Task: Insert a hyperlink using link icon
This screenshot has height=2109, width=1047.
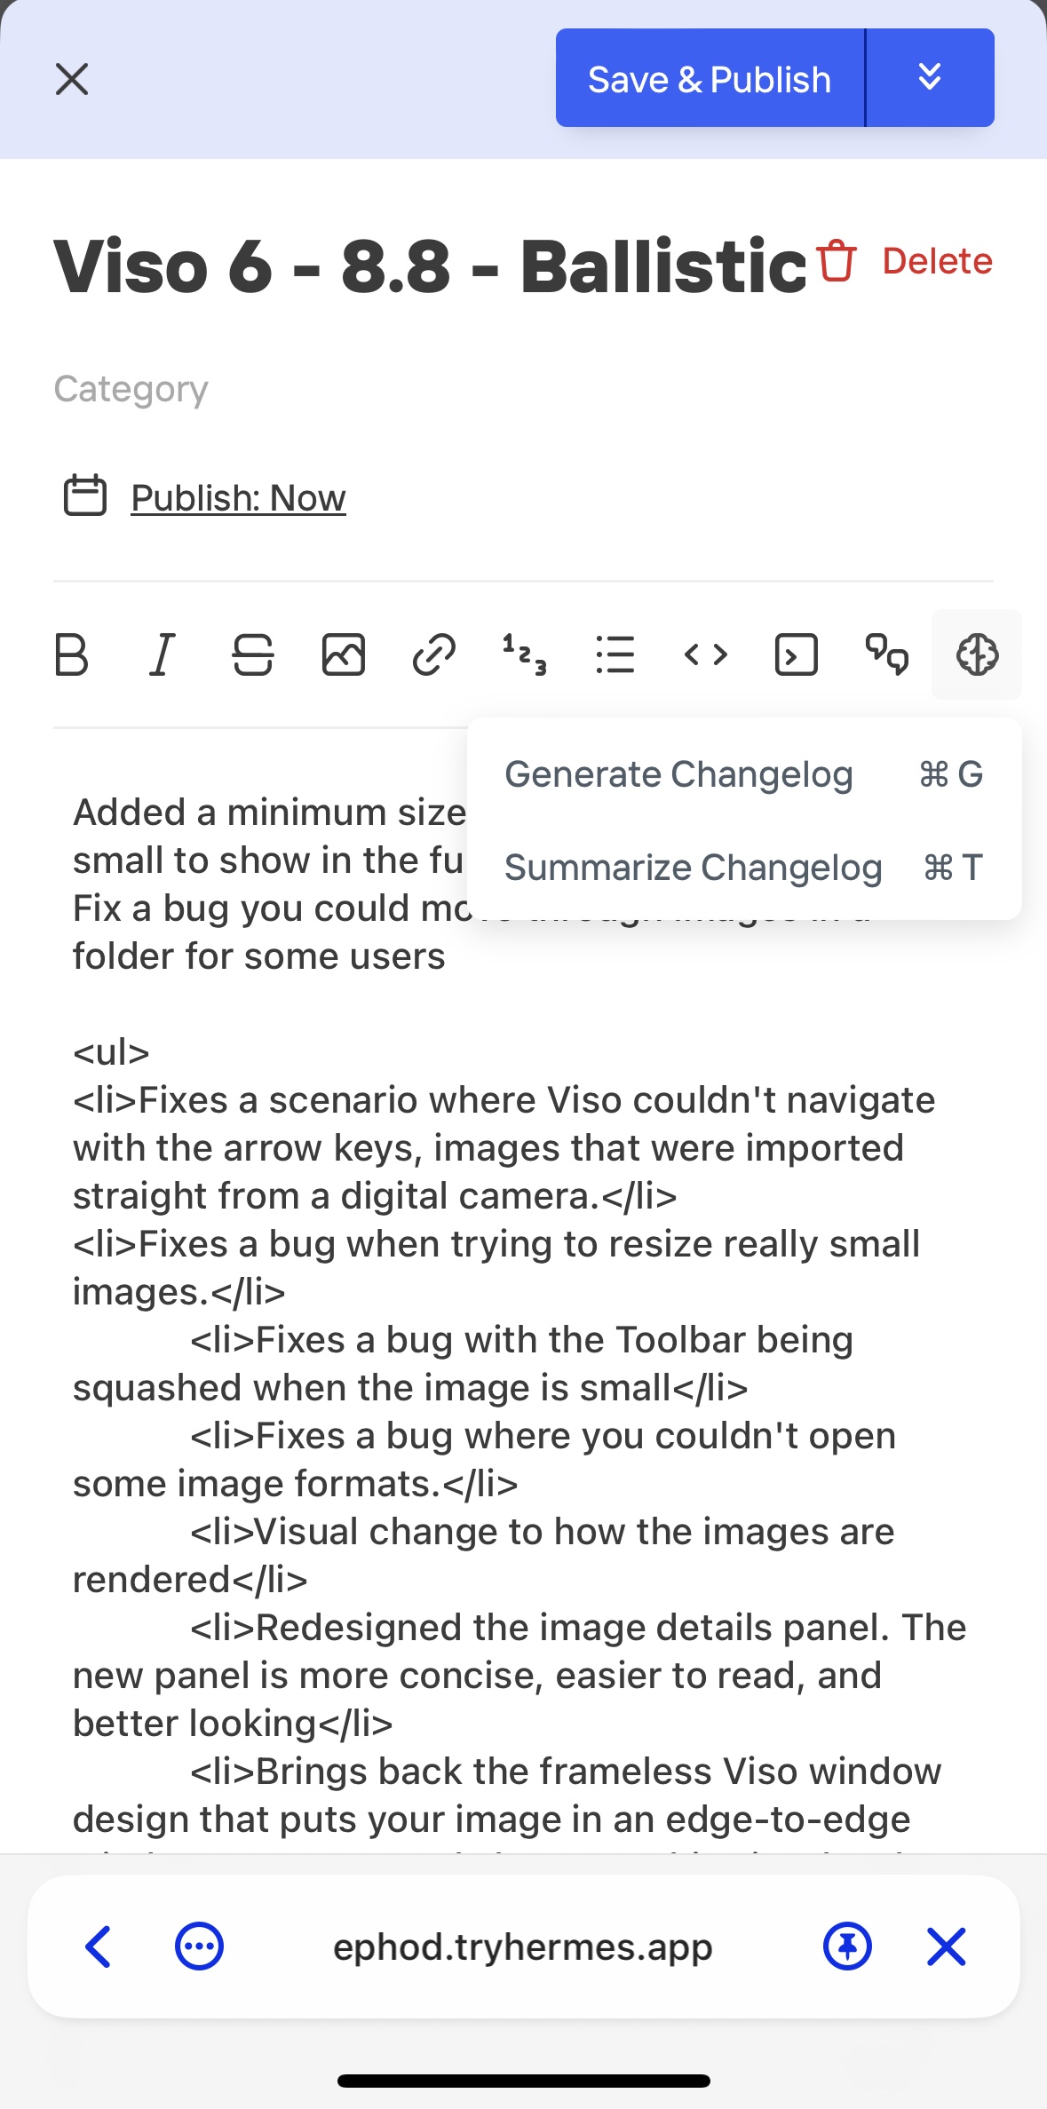Action: click(434, 655)
